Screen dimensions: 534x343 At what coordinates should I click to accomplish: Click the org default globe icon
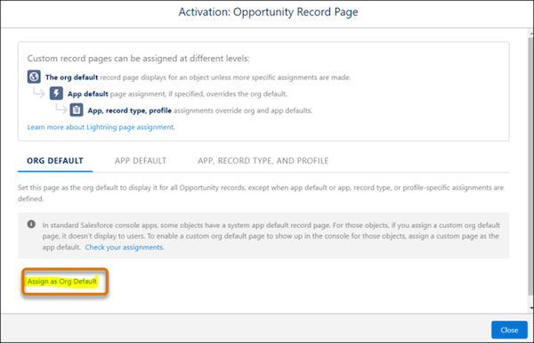pyautogui.click(x=34, y=77)
